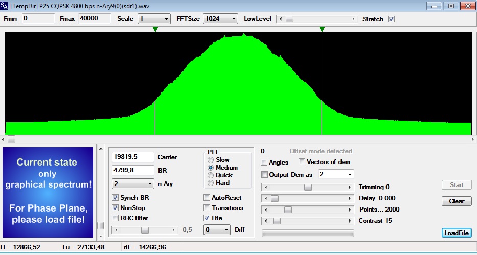Viewport: 477px width, 255px height.
Task: Select the Medium PLL option
Action: click(x=211, y=168)
